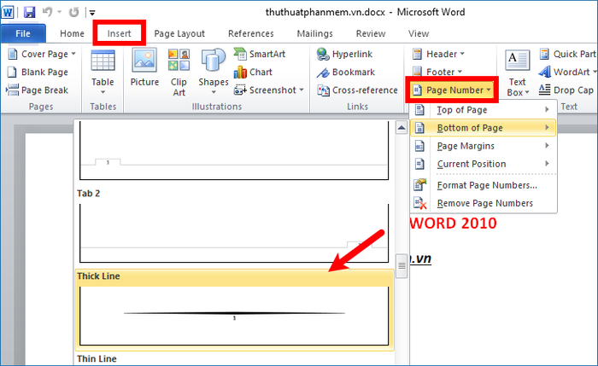Select Bottom of Page menu item
Image resolution: width=598 pixels, height=366 pixels.
pos(483,128)
